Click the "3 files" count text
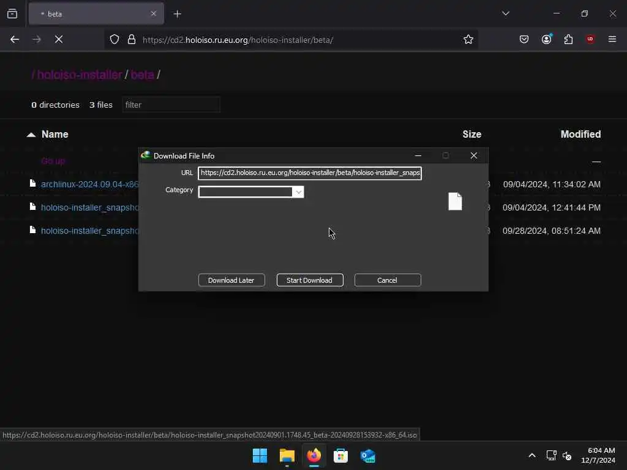Screen dimensions: 627x470 click(101, 105)
